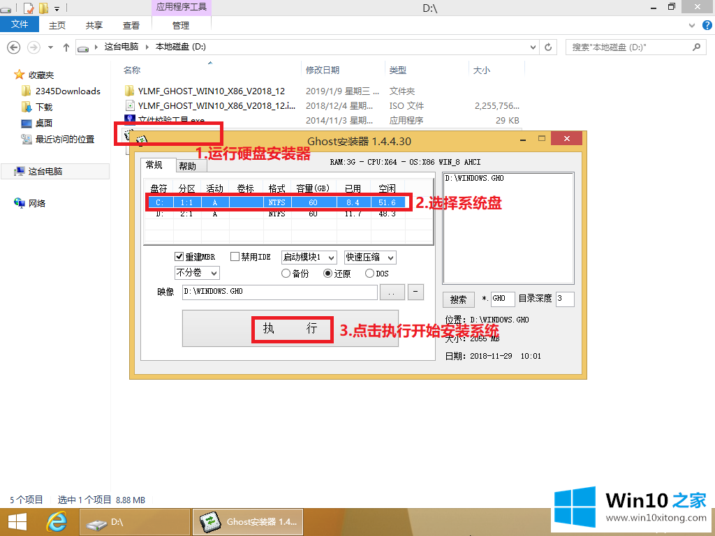Toggle the 重建MBR checkbox
715x536 pixels.
point(179,257)
